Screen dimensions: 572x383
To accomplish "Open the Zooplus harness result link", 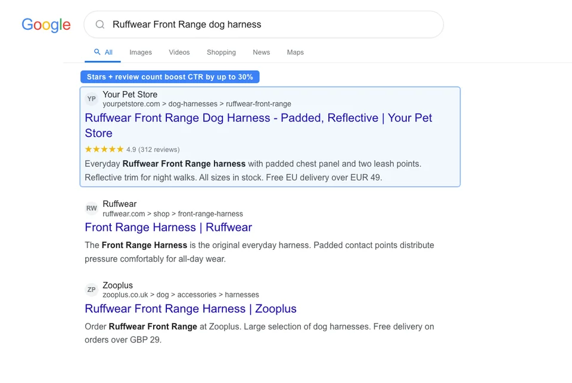I will coord(190,309).
